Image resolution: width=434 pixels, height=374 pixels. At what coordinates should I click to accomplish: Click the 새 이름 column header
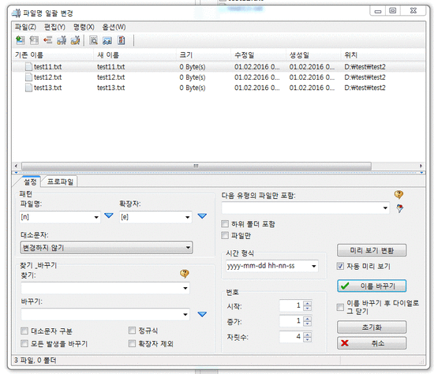pos(135,54)
